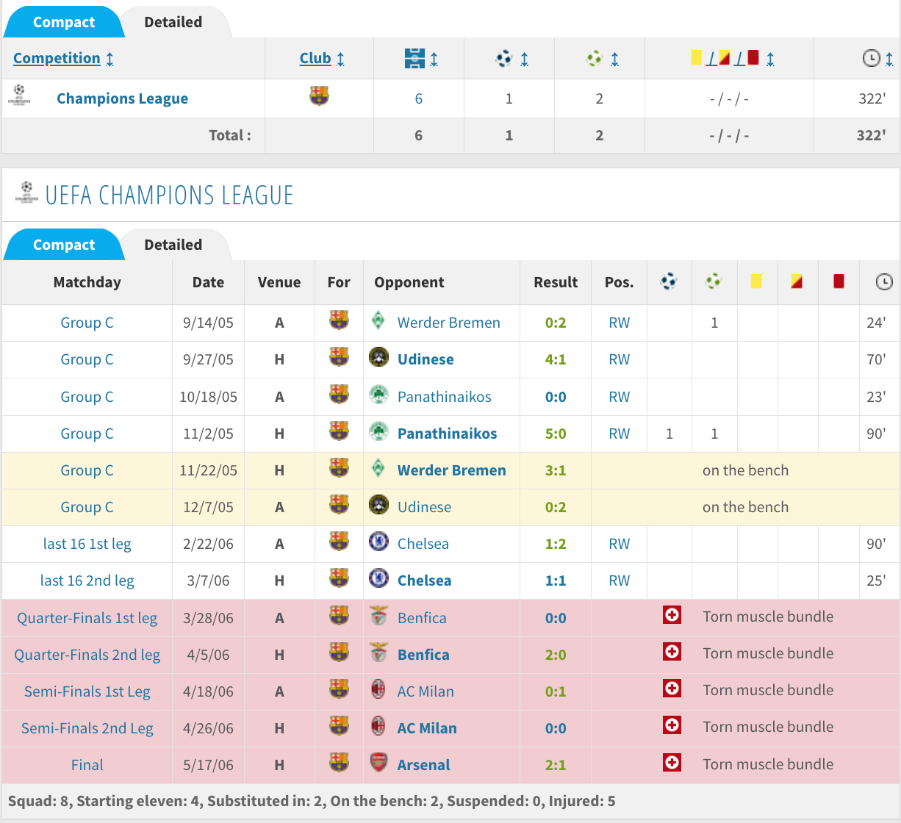The height and width of the screenshot is (823, 901).
Task: Switch to the upper Detailed tab
Action: coord(173,22)
